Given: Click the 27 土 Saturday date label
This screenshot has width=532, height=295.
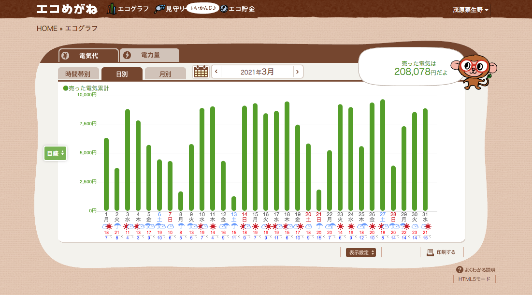Looking at the screenshot, I should (383, 217).
